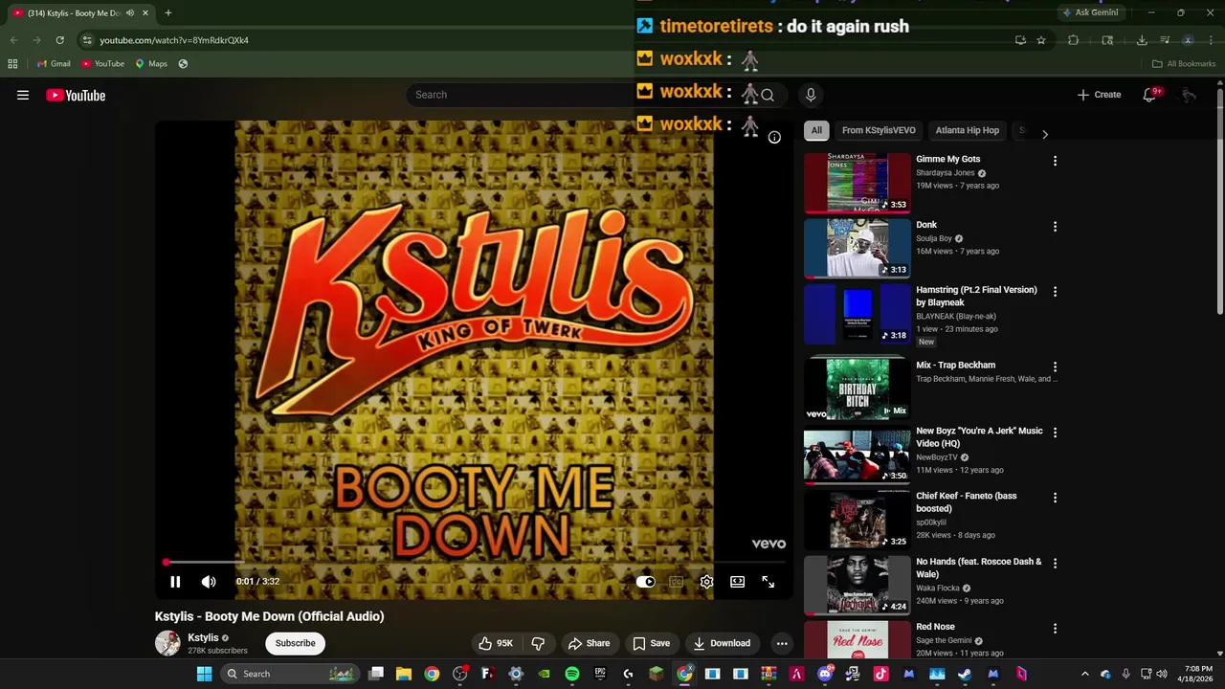Image resolution: width=1225 pixels, height=689 pixels.
Task: Open options menu for Red Nose video
Action: pyautogui.click(x=1055, y=629)
